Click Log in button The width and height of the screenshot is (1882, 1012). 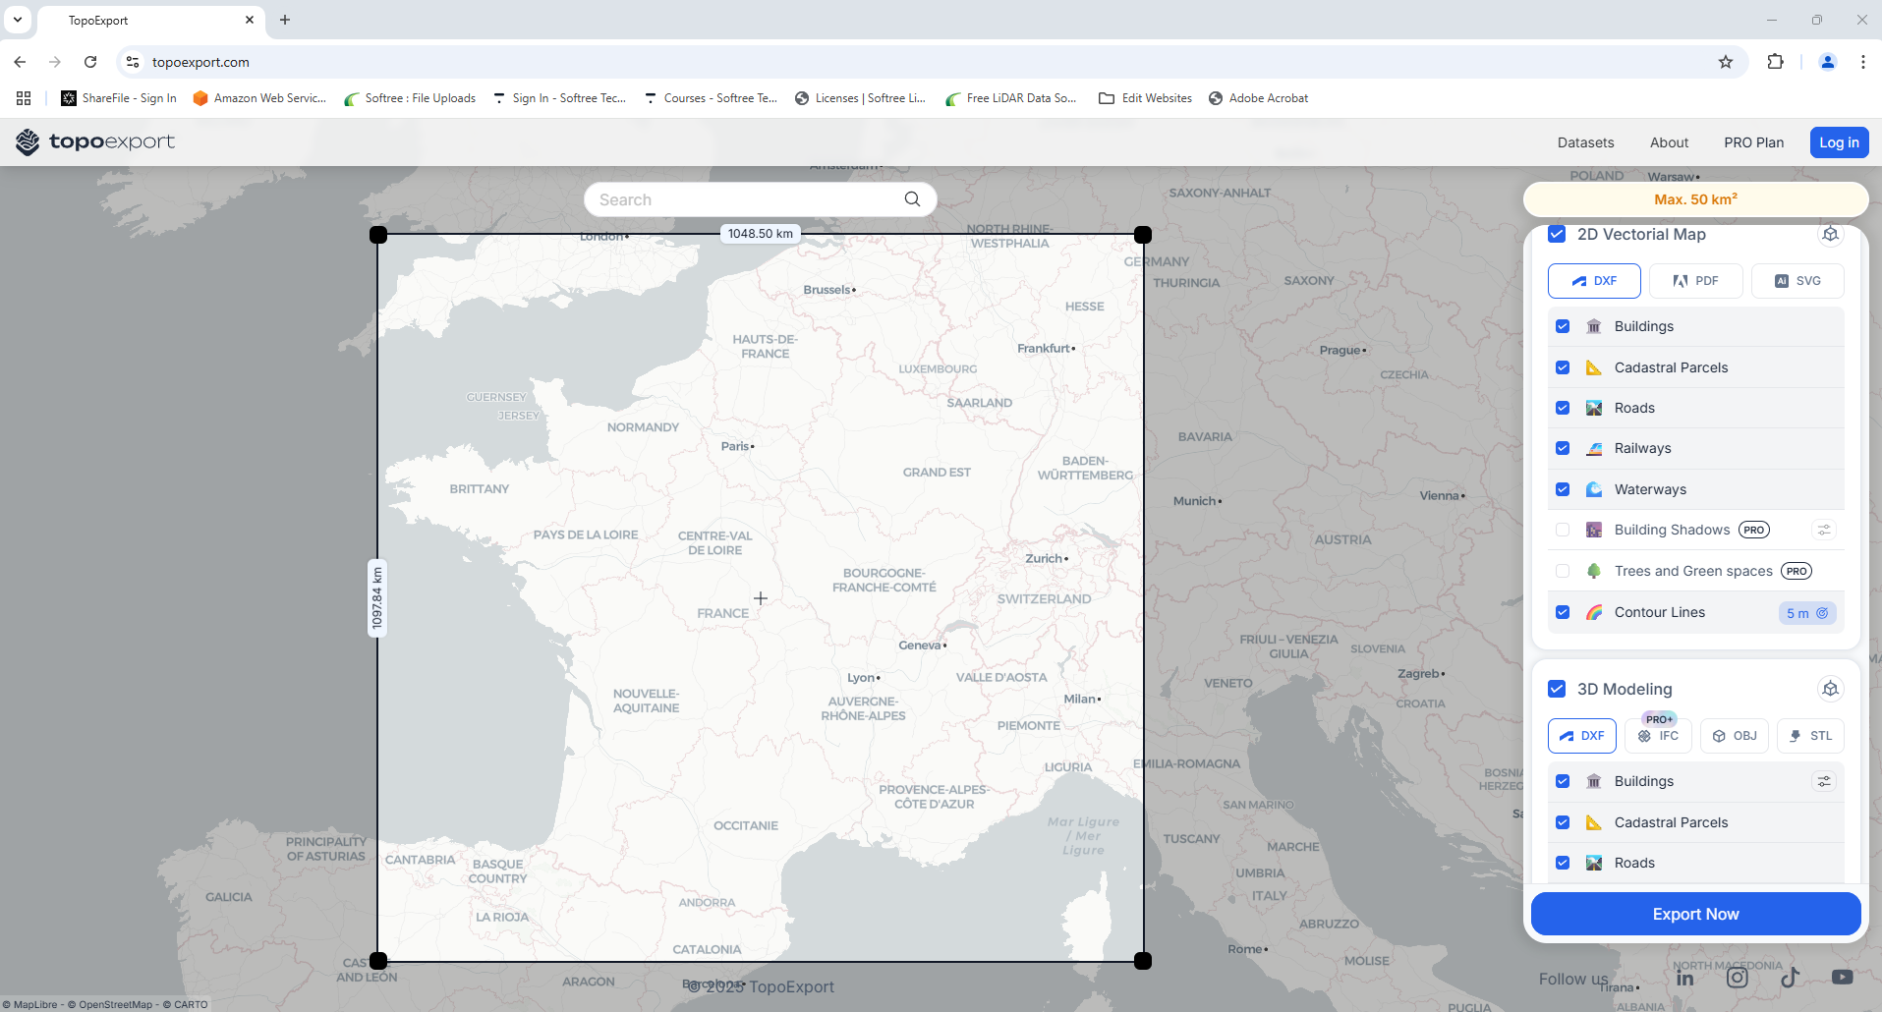[1839, 142]
